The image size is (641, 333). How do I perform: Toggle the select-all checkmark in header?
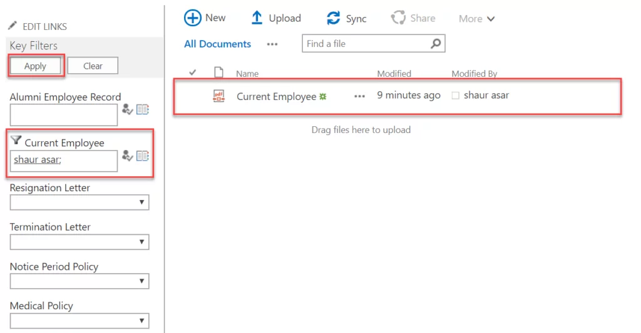193,72
